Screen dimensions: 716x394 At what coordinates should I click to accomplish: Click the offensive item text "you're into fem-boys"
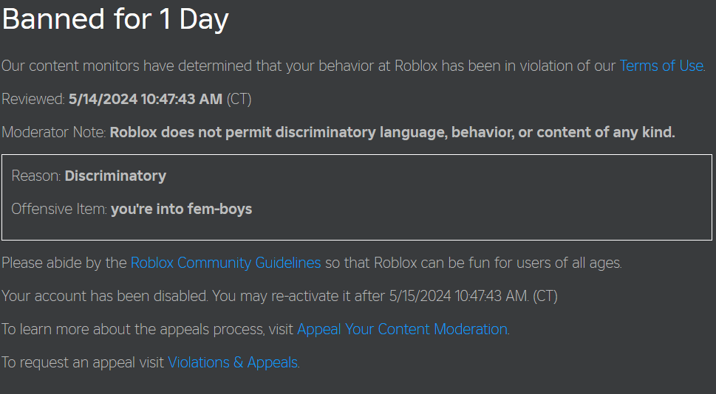(181, 209)
